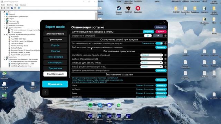Open the dwm priority dropdown

[152, 55]
